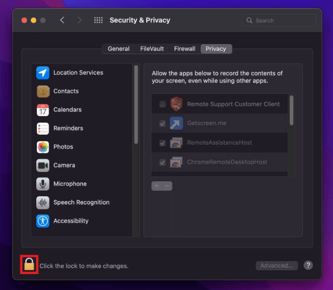
Task: Uncheck the RemoteAssistanceHost checkbox
Action: 162,143
